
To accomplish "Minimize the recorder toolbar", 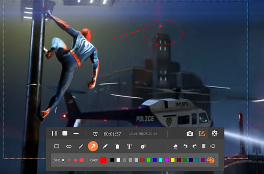I will [x=76, y=133].
